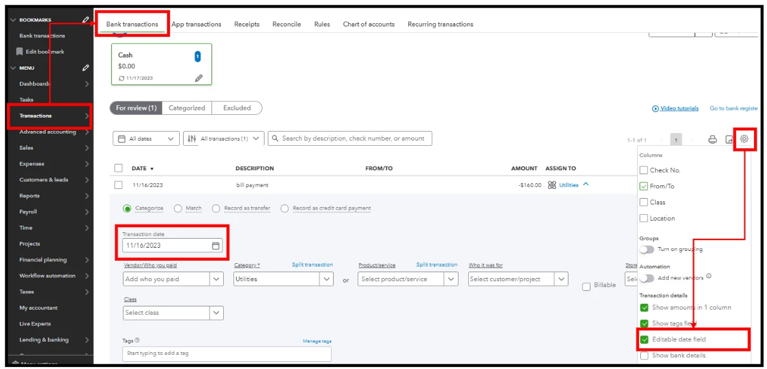Click the pencil icon beside BOOKMARKS

[86, 20]
